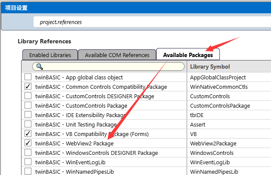The height and width of the screenshot is (175, 271).
Task: Click the magnifier search icon
Action: coord(40,66)
